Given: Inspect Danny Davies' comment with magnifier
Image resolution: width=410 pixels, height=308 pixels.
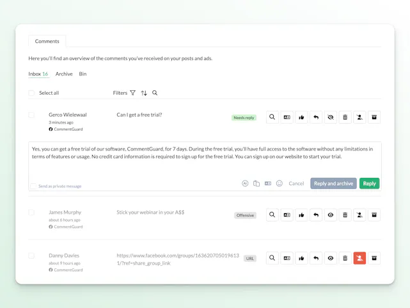Looking at the screenshot, I should click(x=272, y=258).
